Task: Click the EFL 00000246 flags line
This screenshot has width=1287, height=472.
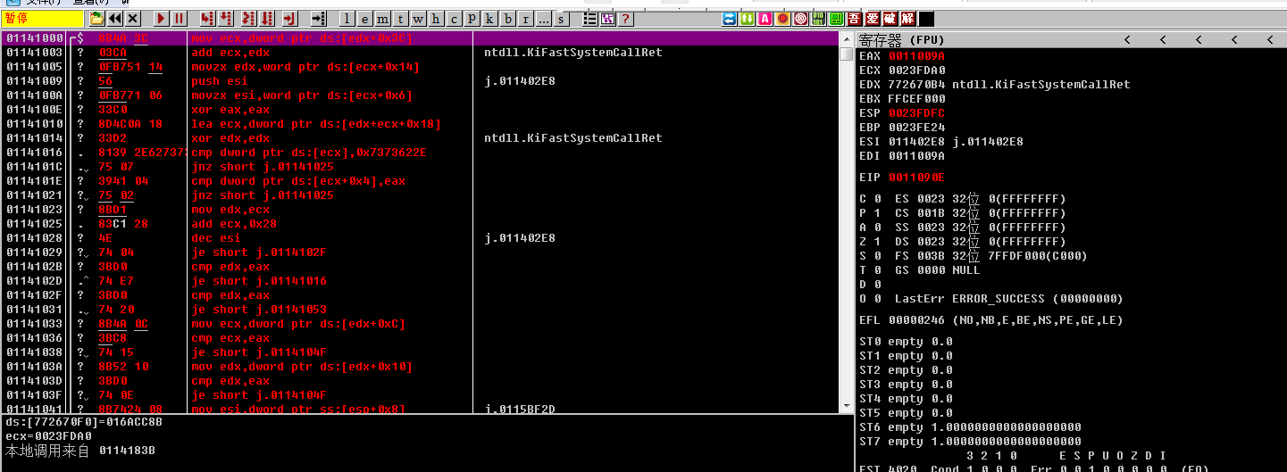Action: pyautogui.click(x=991, y=319)
